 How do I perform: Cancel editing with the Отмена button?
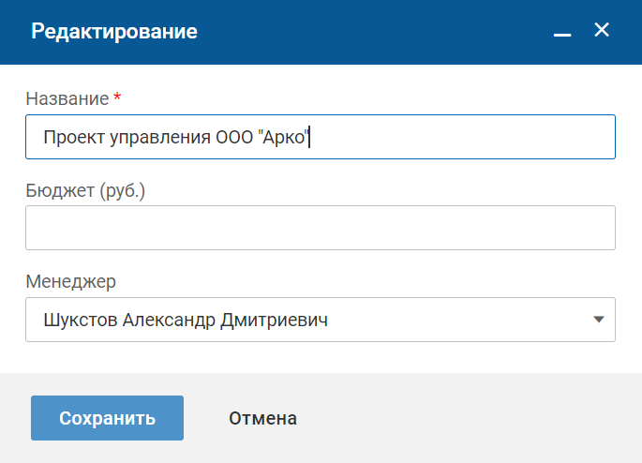(262, 418)
